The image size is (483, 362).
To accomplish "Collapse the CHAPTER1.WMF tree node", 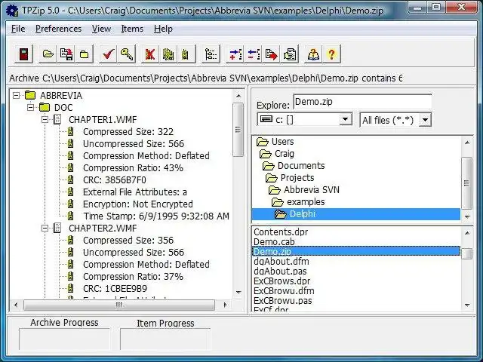I will (45, 119).
